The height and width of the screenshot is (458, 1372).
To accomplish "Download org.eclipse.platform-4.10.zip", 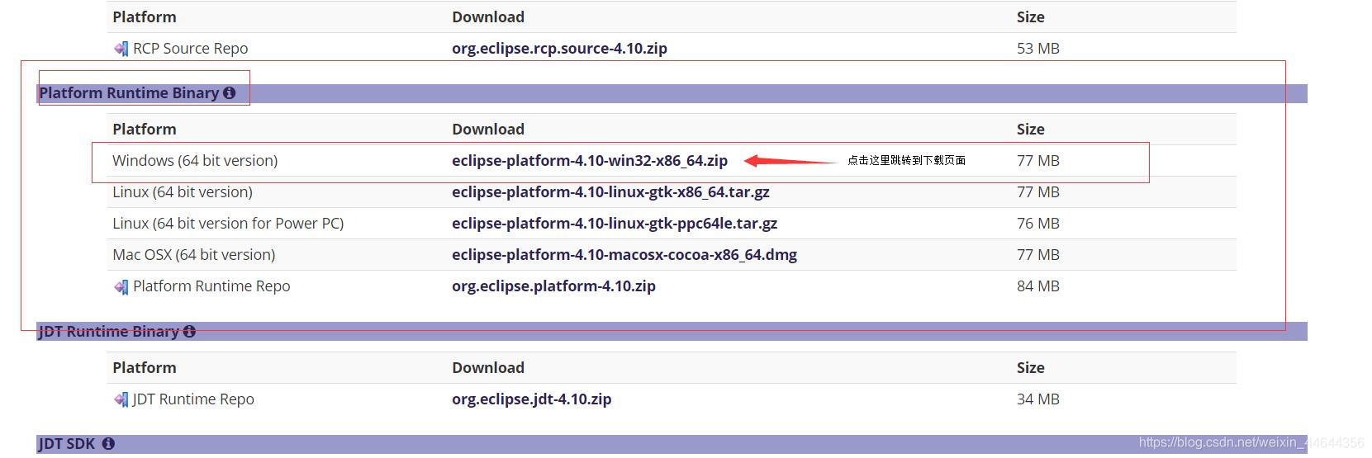I will click(553, 286).
